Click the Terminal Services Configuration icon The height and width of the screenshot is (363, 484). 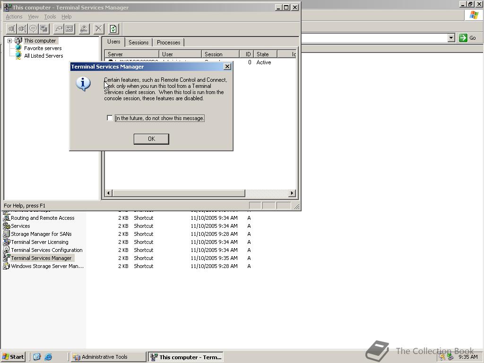pyautogui.click(x=6, y=250)
